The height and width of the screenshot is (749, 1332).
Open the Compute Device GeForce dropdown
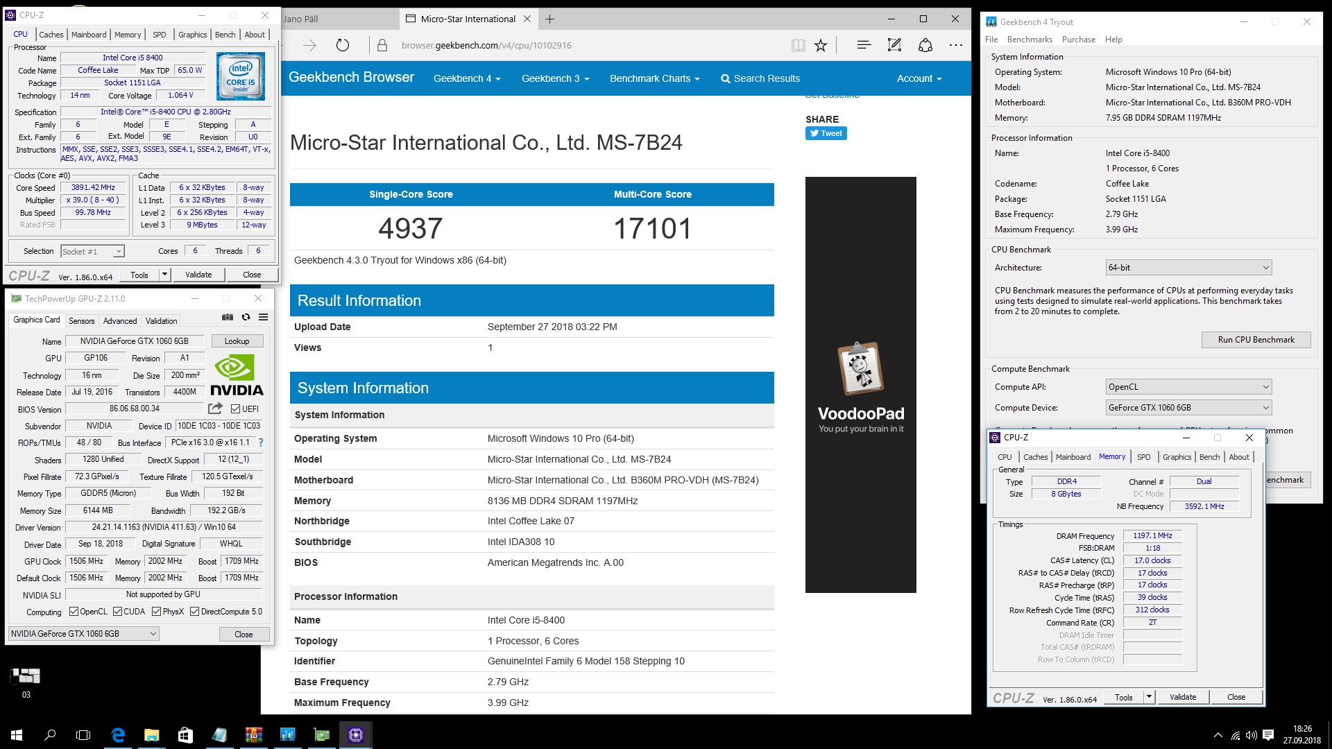point(1189,408)
